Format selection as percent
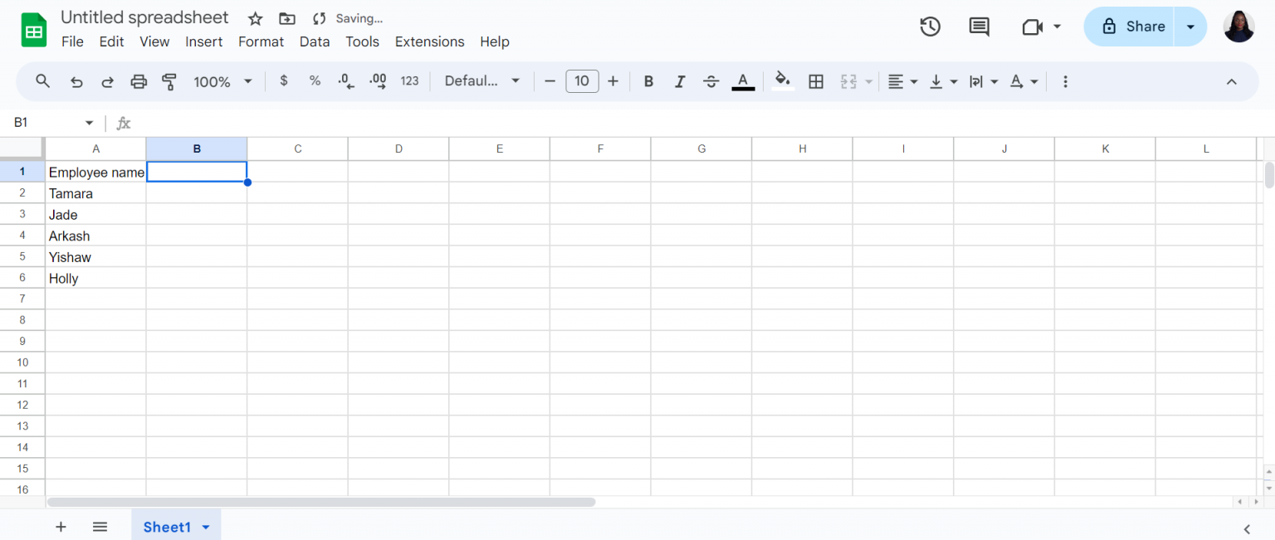 click(315, 81)
